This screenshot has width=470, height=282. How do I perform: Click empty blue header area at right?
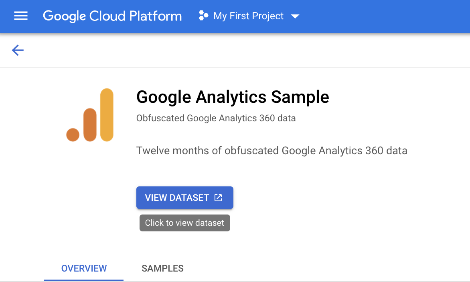393,16
